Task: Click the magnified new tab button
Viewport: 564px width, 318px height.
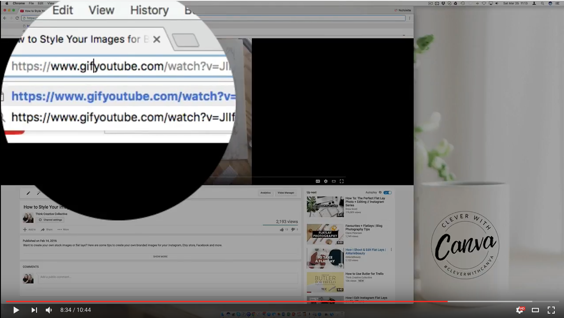Action: (185, 41)
